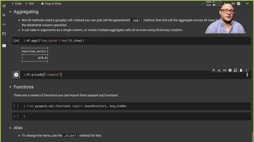Screen dimensions: 254x142
Task: Click the .alias() inline code text
Action: (x=71, y=136)
